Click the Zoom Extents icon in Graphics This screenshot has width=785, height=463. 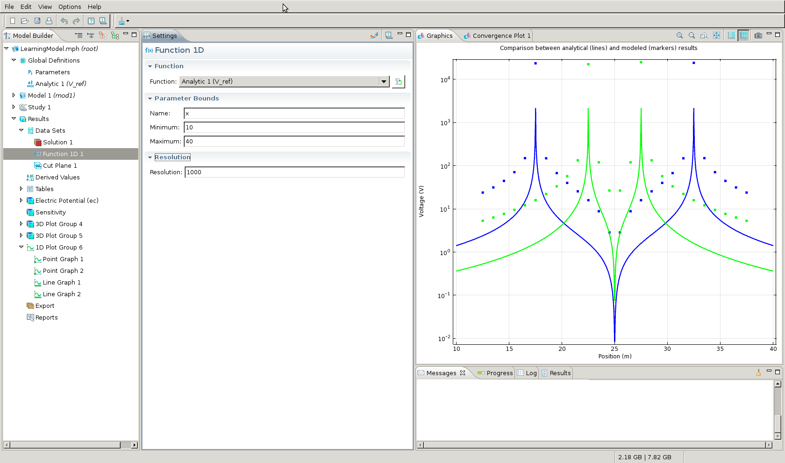click(716, 36)
